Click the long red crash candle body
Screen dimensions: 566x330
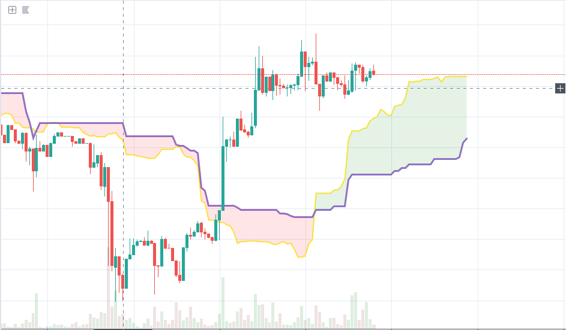(x=111, y=234)
